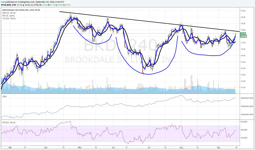Open the author link "Carr"

3,2
